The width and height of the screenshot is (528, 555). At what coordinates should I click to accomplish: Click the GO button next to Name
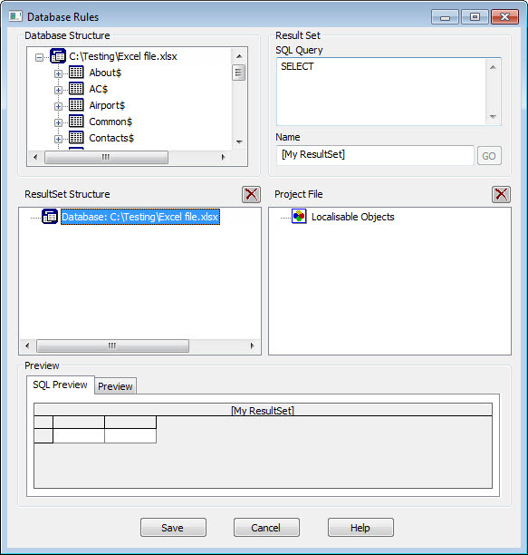pyautogui.click(x=489, y=156)
